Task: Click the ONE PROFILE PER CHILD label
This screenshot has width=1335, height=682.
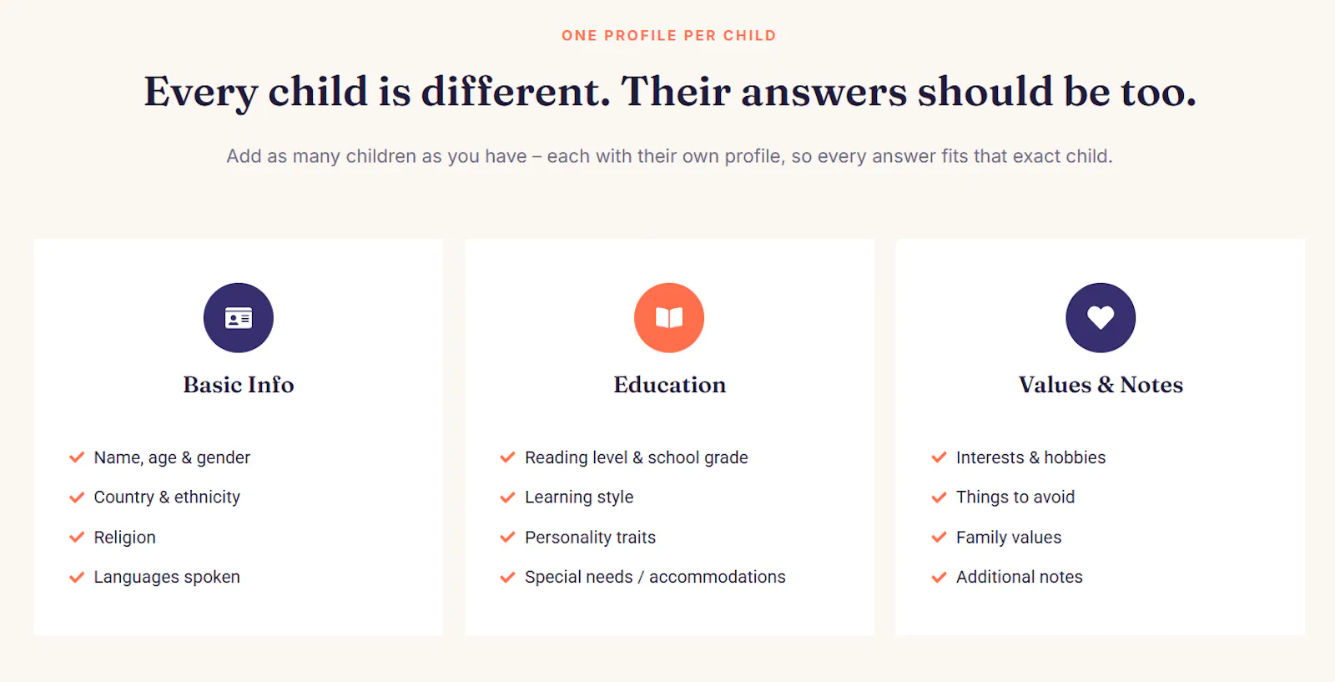Action: point(669,36)
